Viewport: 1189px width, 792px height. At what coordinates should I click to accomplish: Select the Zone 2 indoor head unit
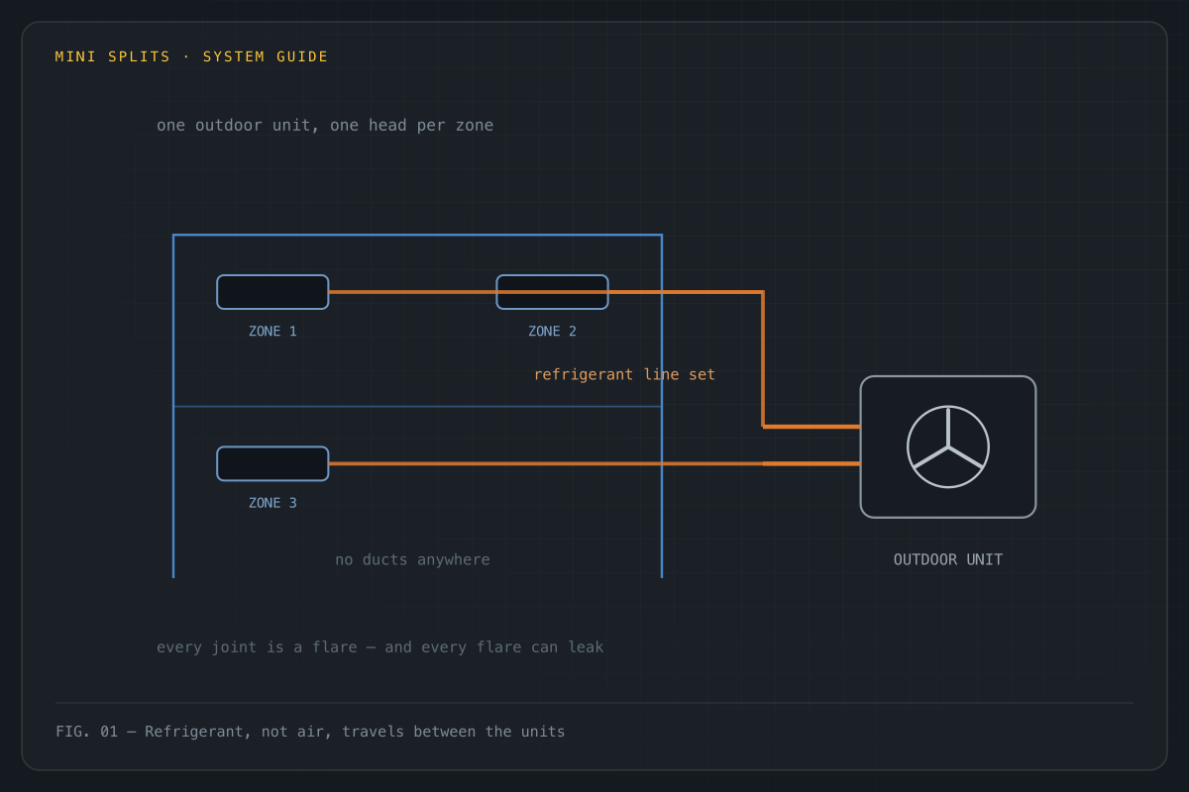(x=552, y=292)
